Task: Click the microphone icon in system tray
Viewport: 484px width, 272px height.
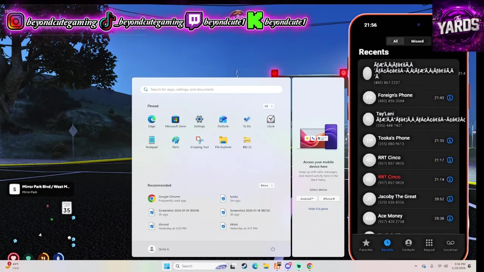Action: point(432,266)
